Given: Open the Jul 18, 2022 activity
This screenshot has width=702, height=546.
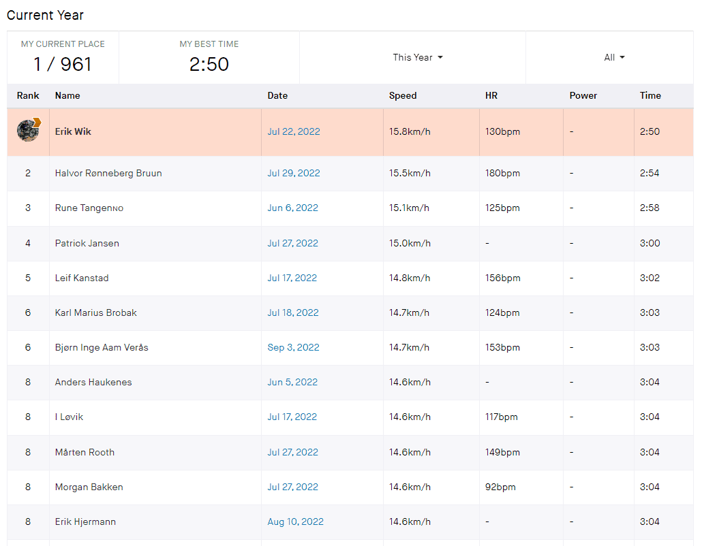Looking at the screenshot, I should coord(292,312).
